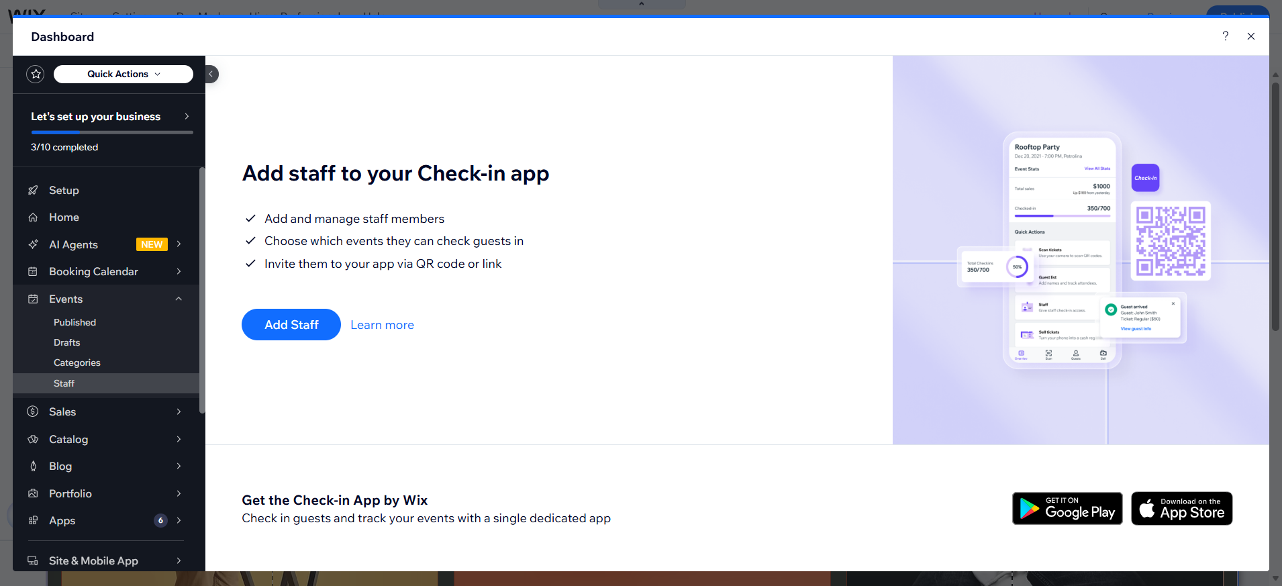Close the Dashboard dialog

pos(1251,36)
